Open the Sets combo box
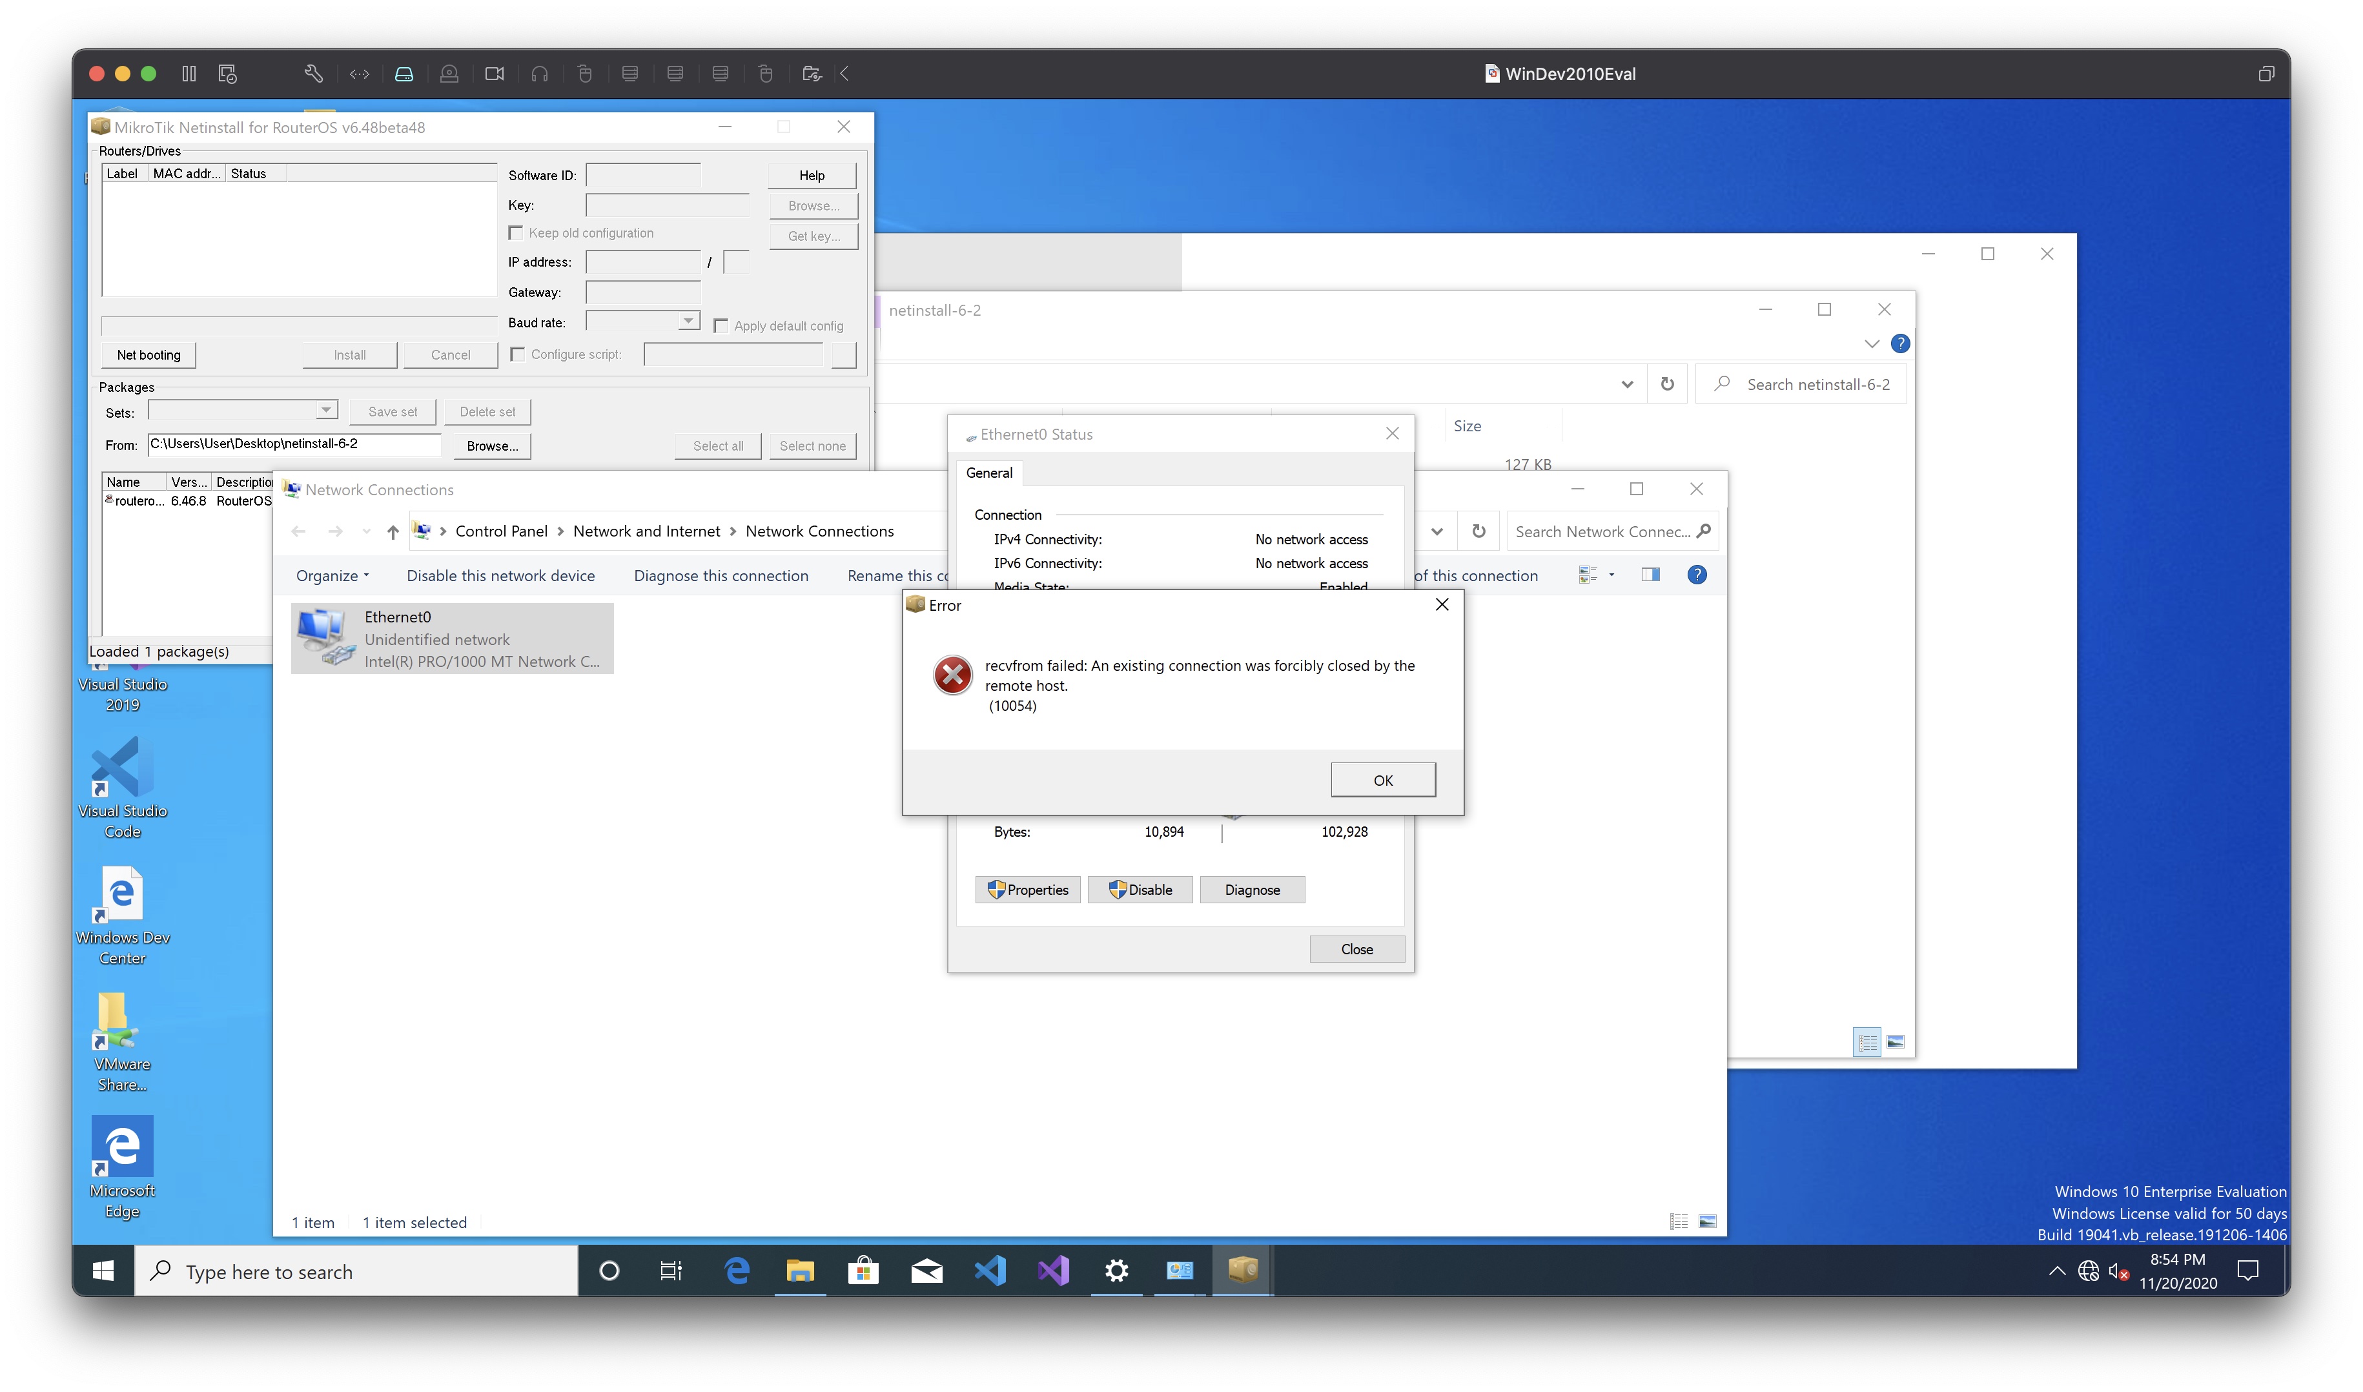 (x=325, y=410)
